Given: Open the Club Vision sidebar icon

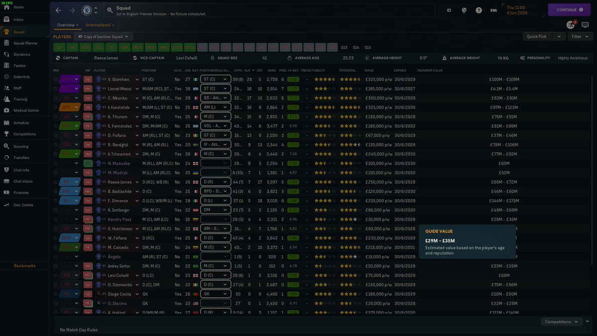Looking at the screenshot, I should 6,181.
